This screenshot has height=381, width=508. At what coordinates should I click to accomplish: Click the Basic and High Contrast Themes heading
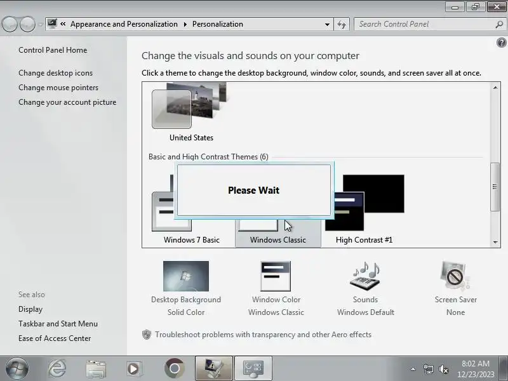pyautogui.click(x=208, y=157)
